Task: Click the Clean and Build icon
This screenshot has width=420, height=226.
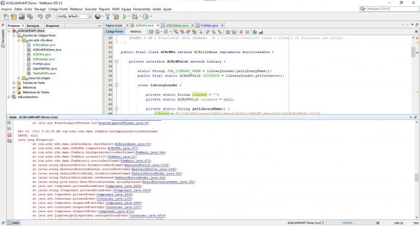Action: (116, 17)
